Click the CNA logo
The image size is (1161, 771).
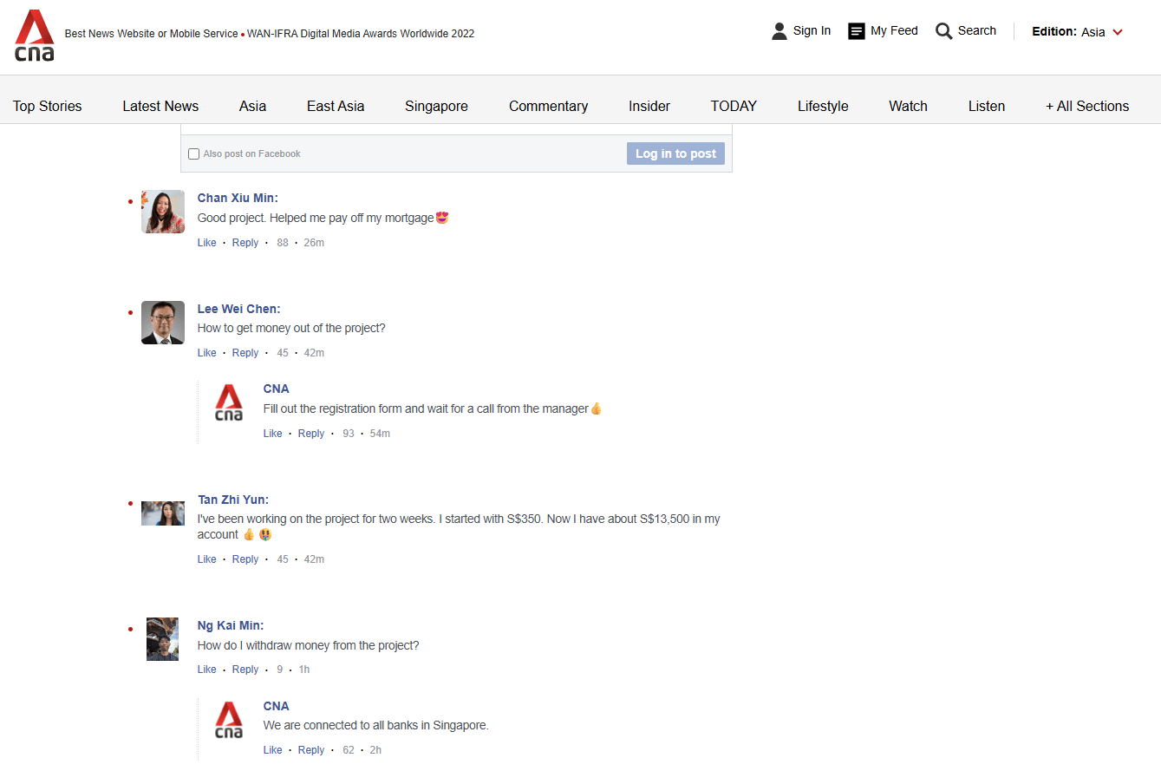click(x=34, y=36)
